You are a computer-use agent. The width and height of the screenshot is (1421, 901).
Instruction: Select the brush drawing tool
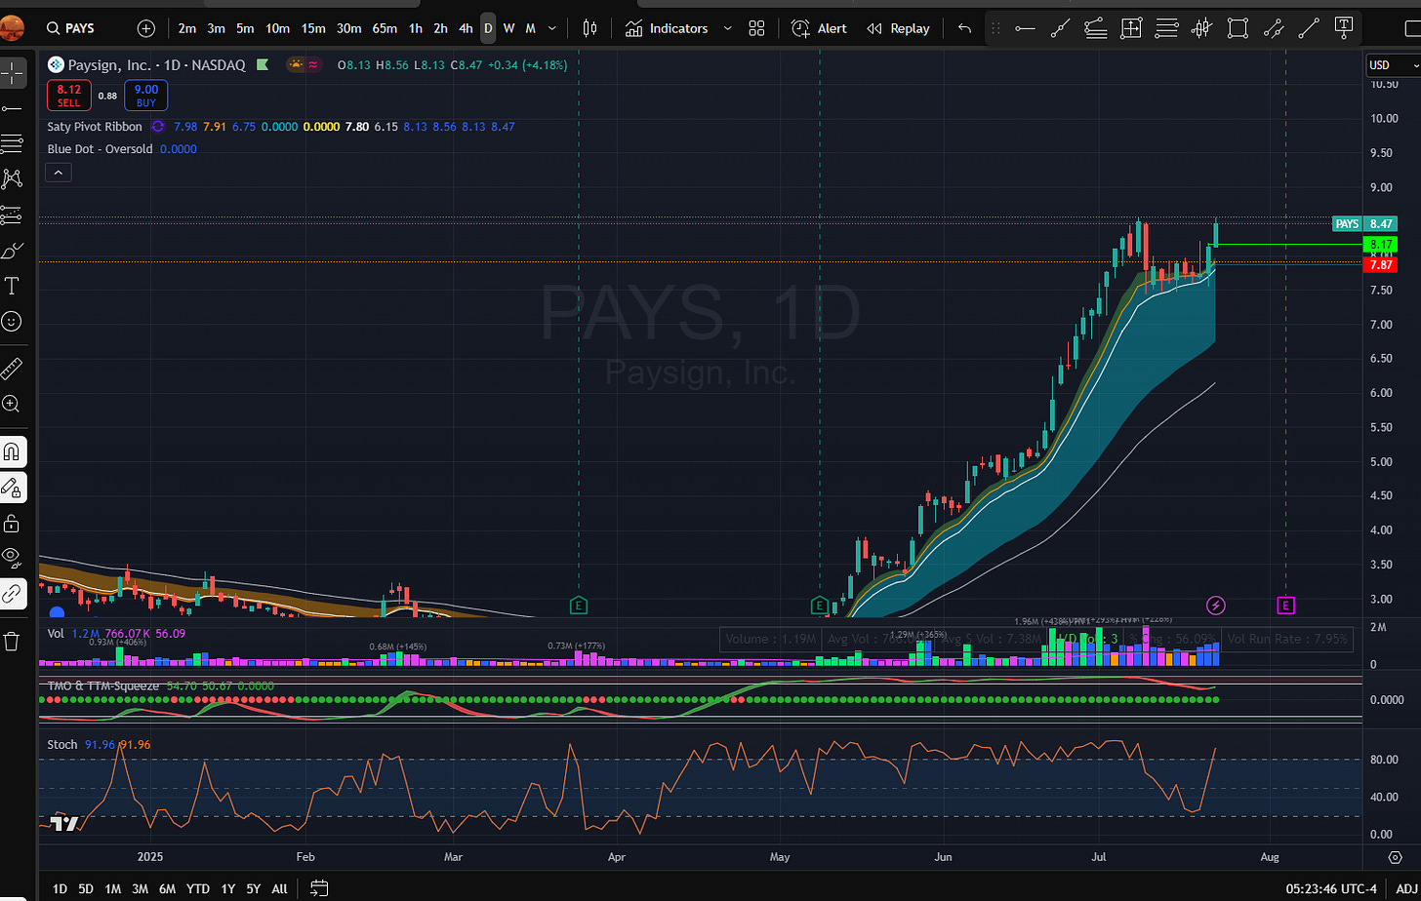pos(12,251)
